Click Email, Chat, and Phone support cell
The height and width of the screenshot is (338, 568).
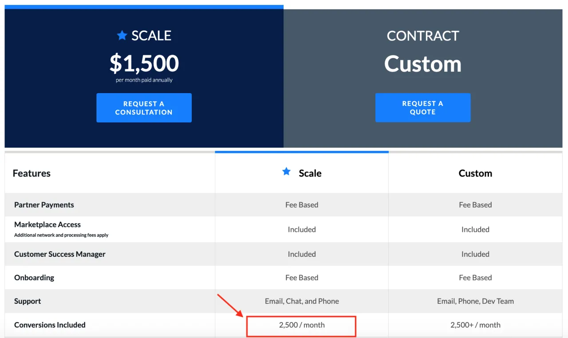click(302, 301)
